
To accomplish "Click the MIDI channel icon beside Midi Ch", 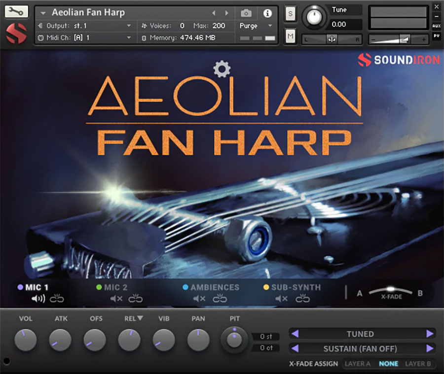I will [41, 37].
